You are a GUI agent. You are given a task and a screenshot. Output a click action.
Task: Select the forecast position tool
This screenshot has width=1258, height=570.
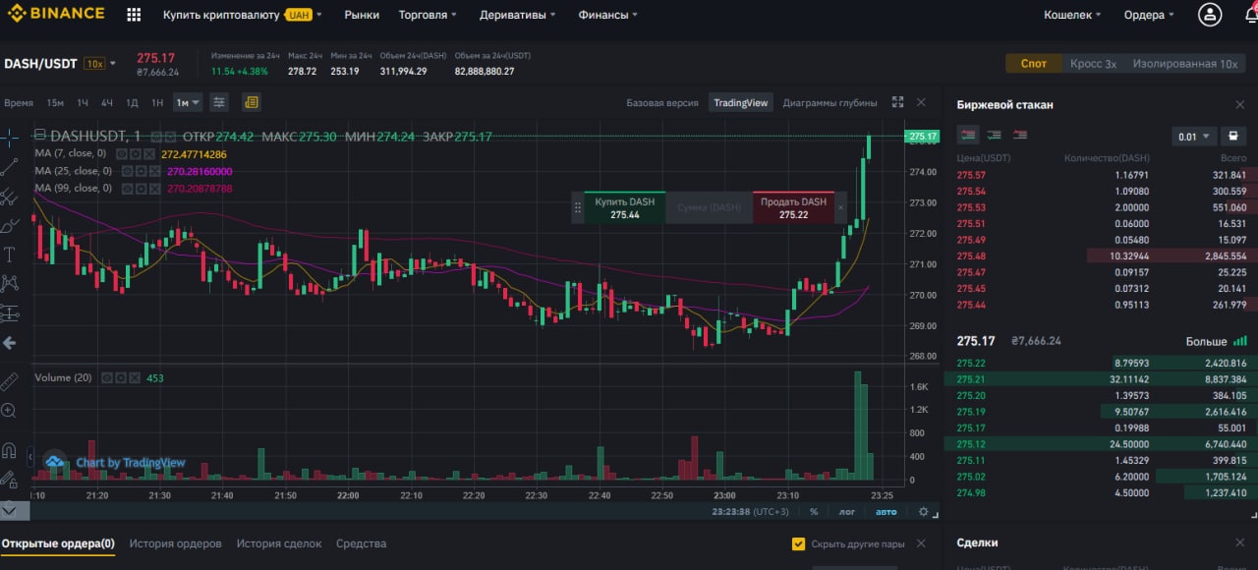coord(10,313)
